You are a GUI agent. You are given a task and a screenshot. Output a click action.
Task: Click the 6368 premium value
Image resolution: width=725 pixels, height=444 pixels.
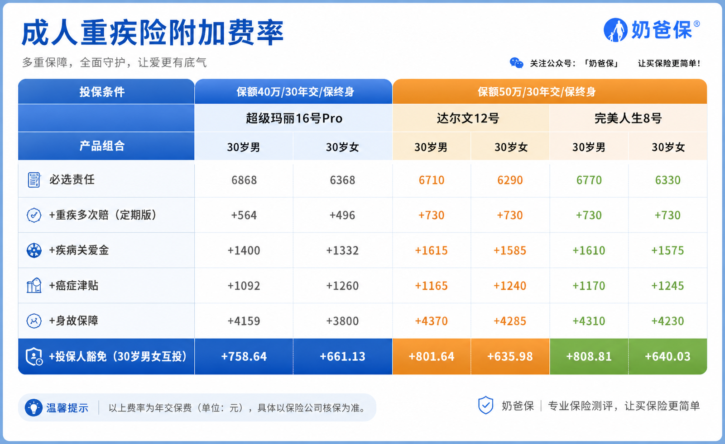343,180
